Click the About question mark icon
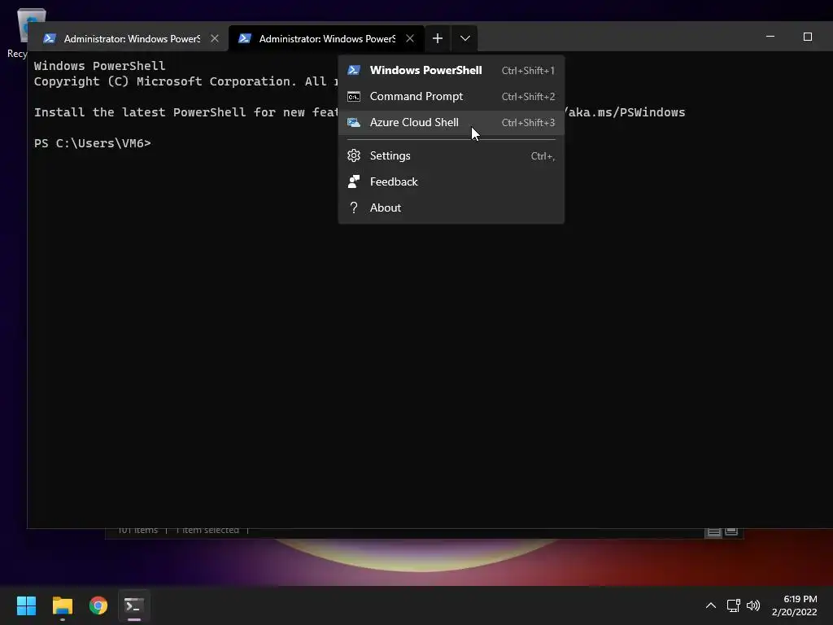Viewport: 833px width, 625px height. click(x=354, y=208)
